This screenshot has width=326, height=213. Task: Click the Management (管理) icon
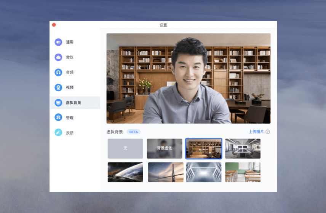[x=58, y=118]
